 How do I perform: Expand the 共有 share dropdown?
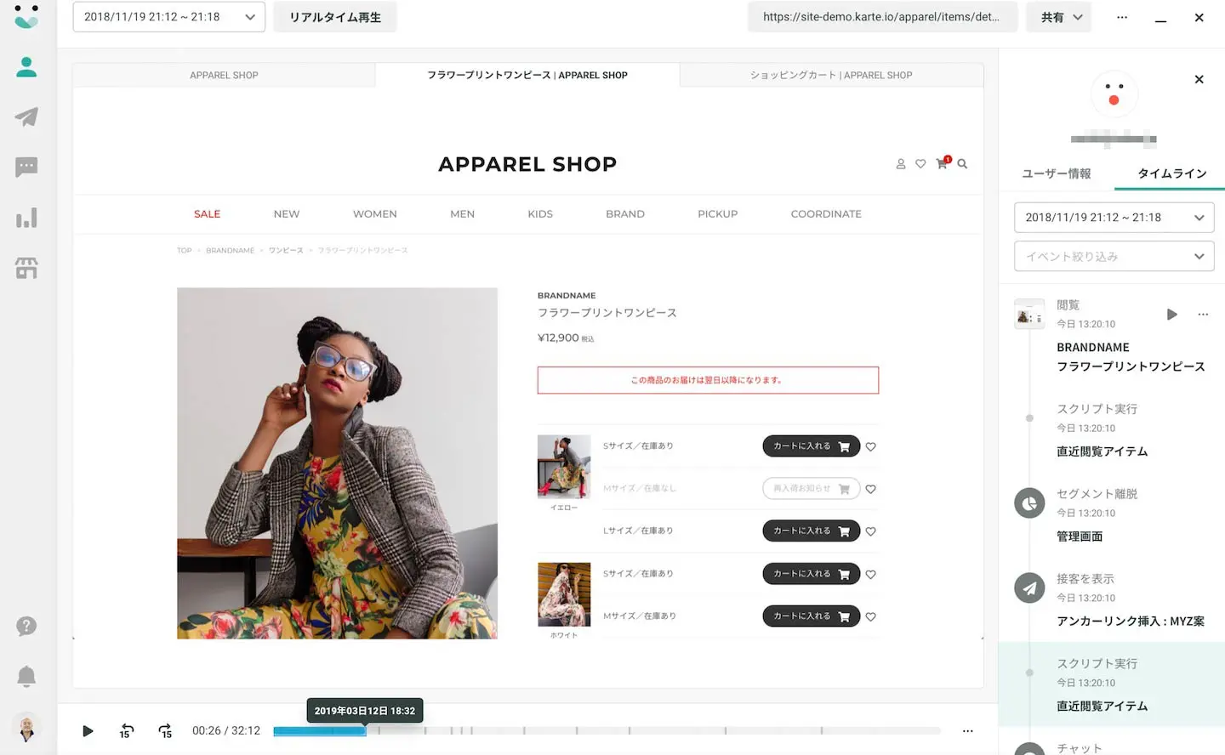click(1061, 17)
